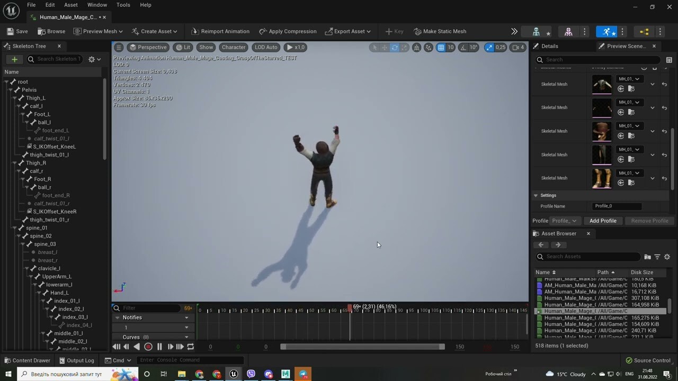Toggle grid snapping in the viewport

click(441, 48)
